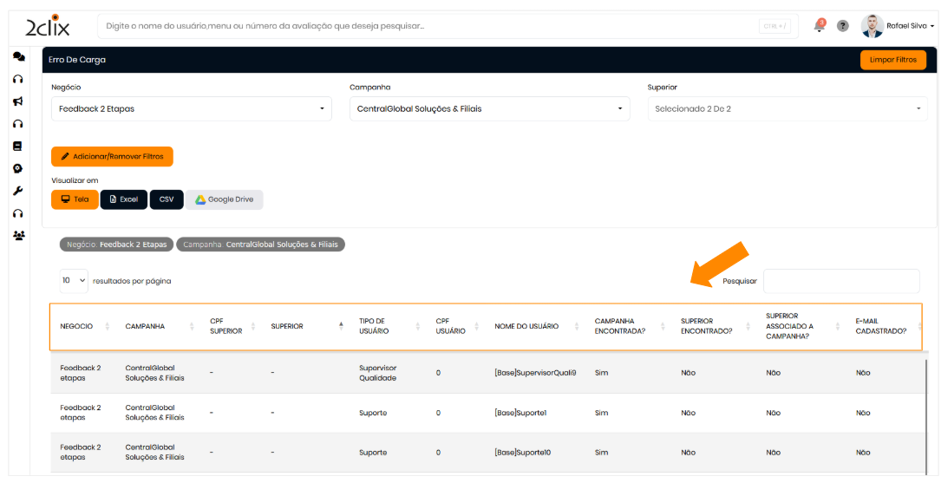This screenshot has width=941, height=483.
Task: Click Adicionar/Remover Filtros button
Action: [112, 157]
